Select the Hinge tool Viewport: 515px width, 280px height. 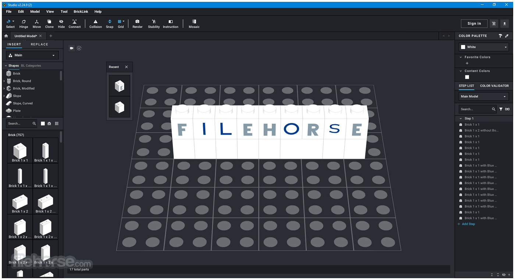[x=24, y=24]
